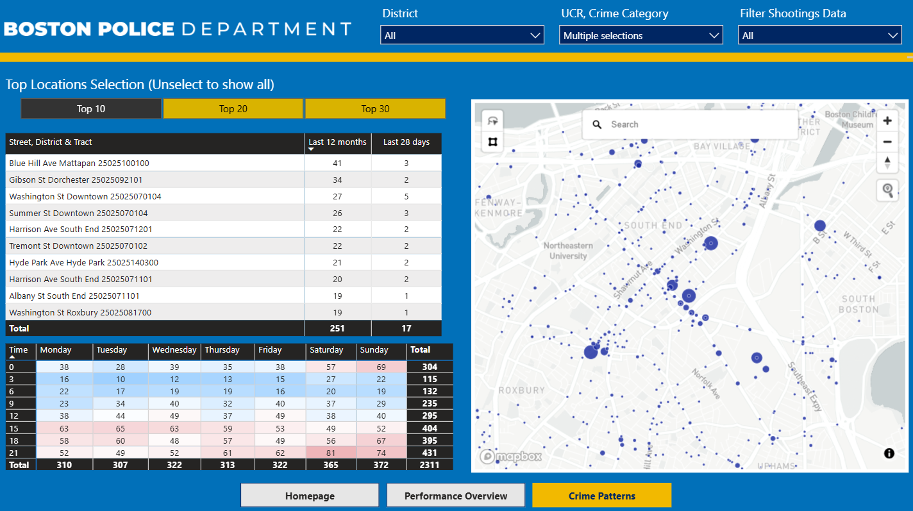Image resolution: width=913 pixels, height=511 pixels.
Task: Click the map magnifier location icon
Action: tap(887, 190)
